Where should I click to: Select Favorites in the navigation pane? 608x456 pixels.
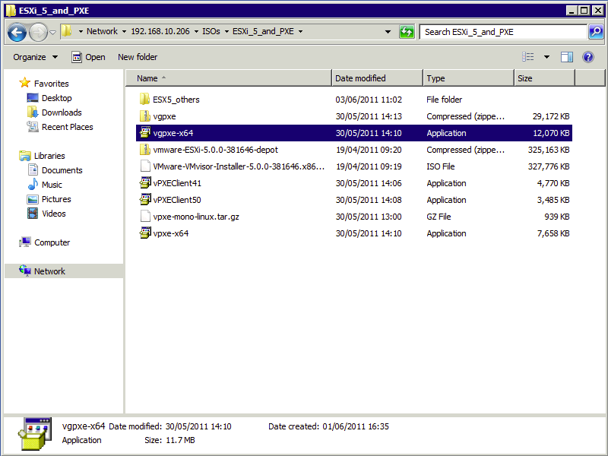[44, 84]
